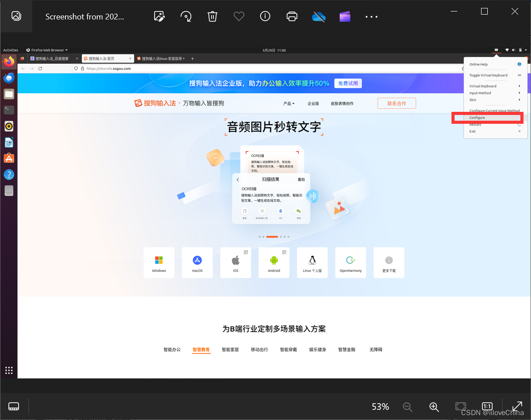Viewport: 531px width, 420px height.
Task: Expand the Skin submenu
Action: point(495,100)
